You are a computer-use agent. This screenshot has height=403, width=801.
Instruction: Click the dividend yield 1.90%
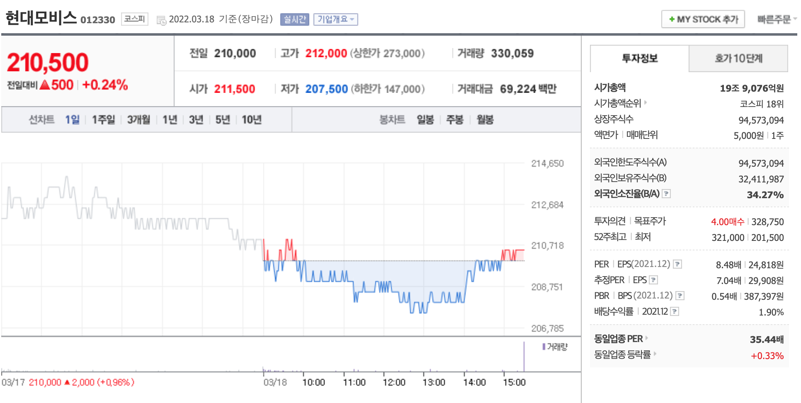point(771,312)
